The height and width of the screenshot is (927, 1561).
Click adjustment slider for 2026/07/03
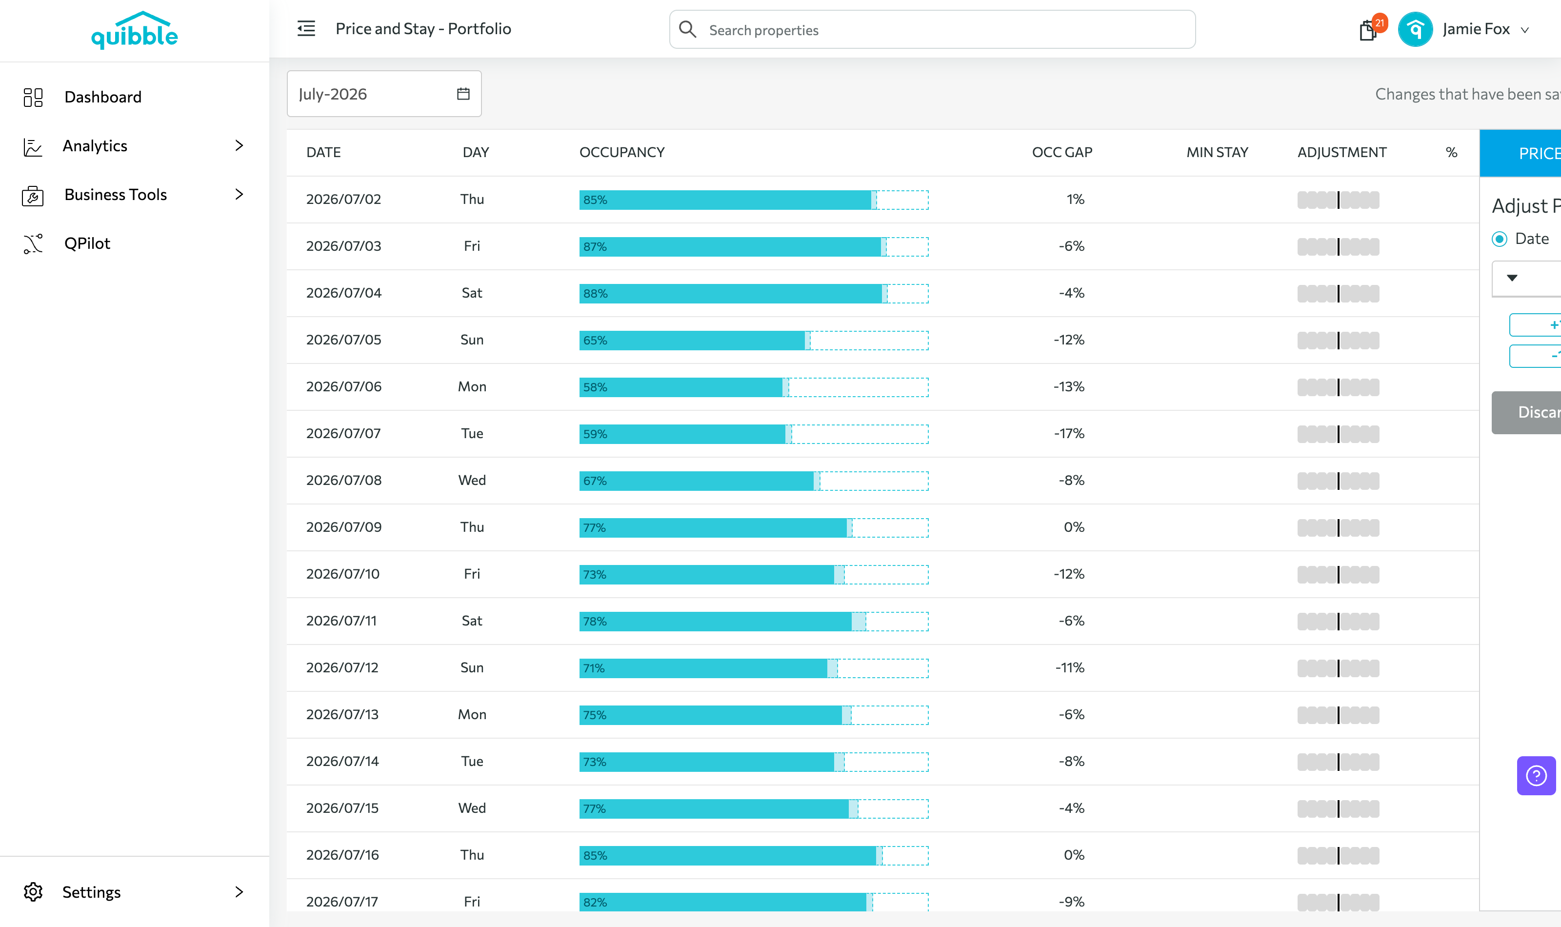(1338, 247)
